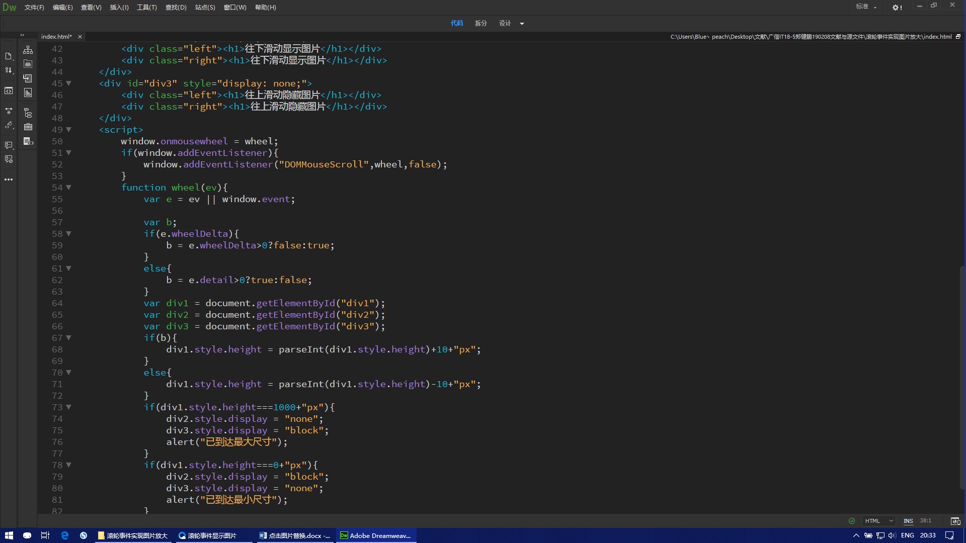Open the File Management arrows icon
The width and height of the screenshot is (966, 543).
[8, 70]
